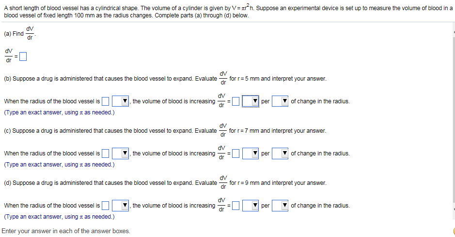Open the radius units dropdown in part (d)
Viewport: 455px width, 237px height.
point(121,206)
